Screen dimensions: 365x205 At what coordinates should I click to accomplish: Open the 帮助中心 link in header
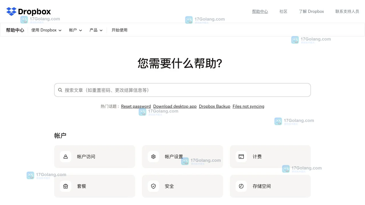coord(260,11)
